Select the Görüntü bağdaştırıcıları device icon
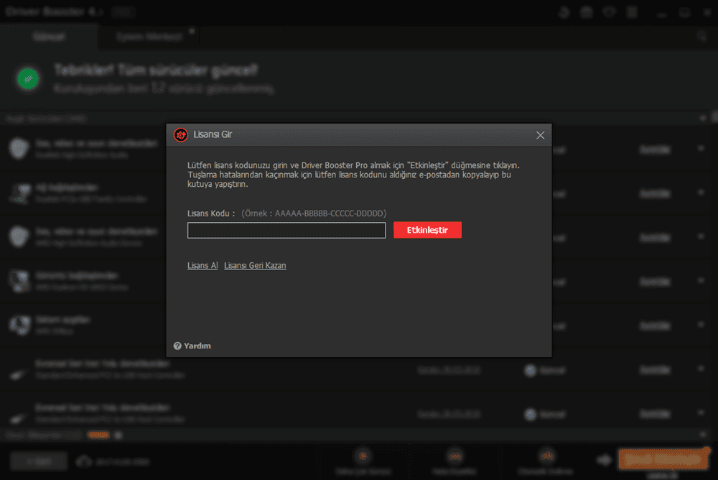Viewport: 718px width, 480px height. coord(18,280)
